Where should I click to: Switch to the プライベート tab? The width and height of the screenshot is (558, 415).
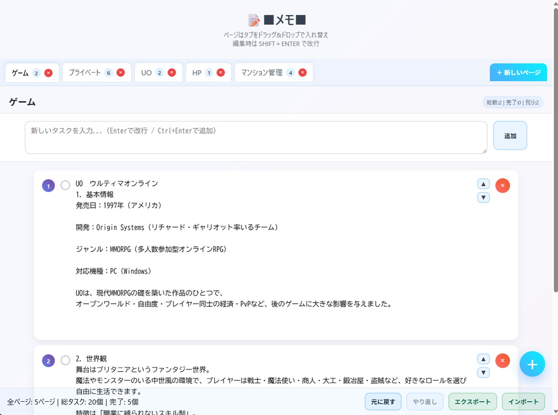click(97, 73)
